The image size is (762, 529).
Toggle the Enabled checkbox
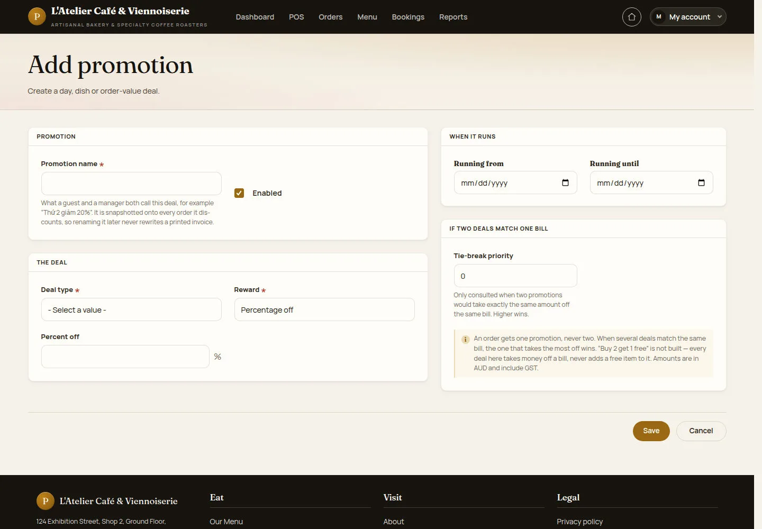click(239, 193)
